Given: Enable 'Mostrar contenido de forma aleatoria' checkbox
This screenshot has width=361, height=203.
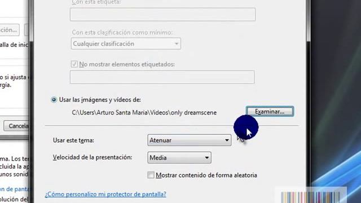Looking at the screenshot, I should [x=151, y=175].
